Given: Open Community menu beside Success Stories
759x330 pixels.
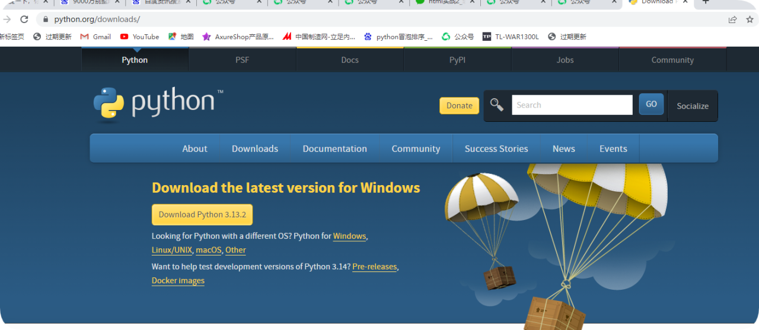Looking at the screenshot, I should pos(416,148).
